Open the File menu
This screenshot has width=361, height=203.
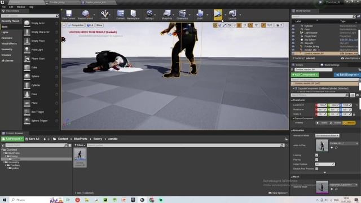[4, 7]
